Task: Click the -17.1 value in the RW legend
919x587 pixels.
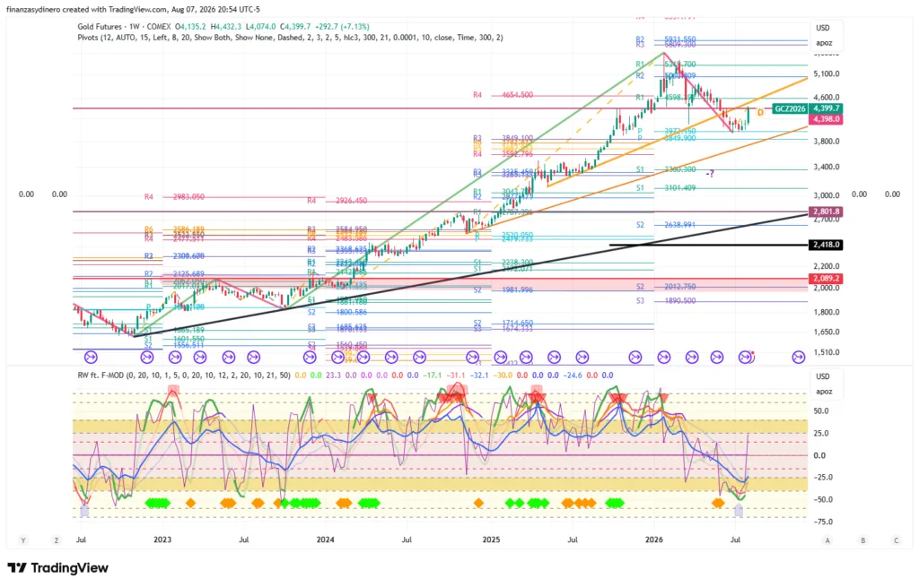Action: [x=433, y=376]
